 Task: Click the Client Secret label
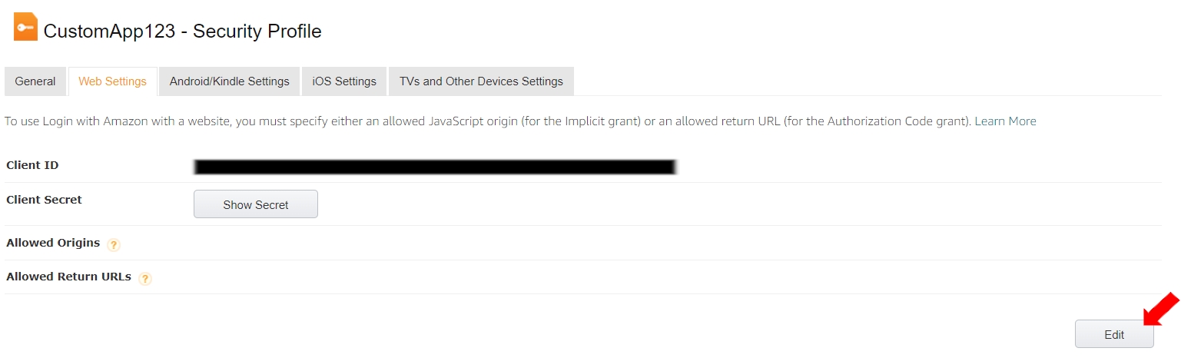44,200
